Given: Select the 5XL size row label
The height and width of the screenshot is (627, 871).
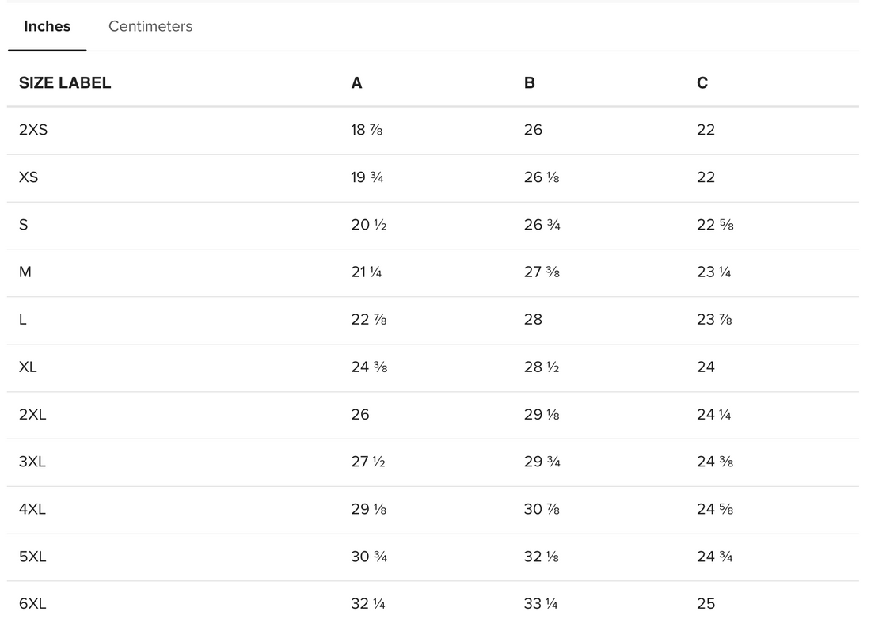Looking at the screenshot, I should 32,557.
